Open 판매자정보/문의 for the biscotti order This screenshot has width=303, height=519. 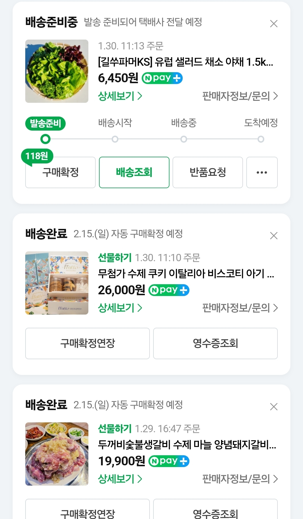click(240, 308)
